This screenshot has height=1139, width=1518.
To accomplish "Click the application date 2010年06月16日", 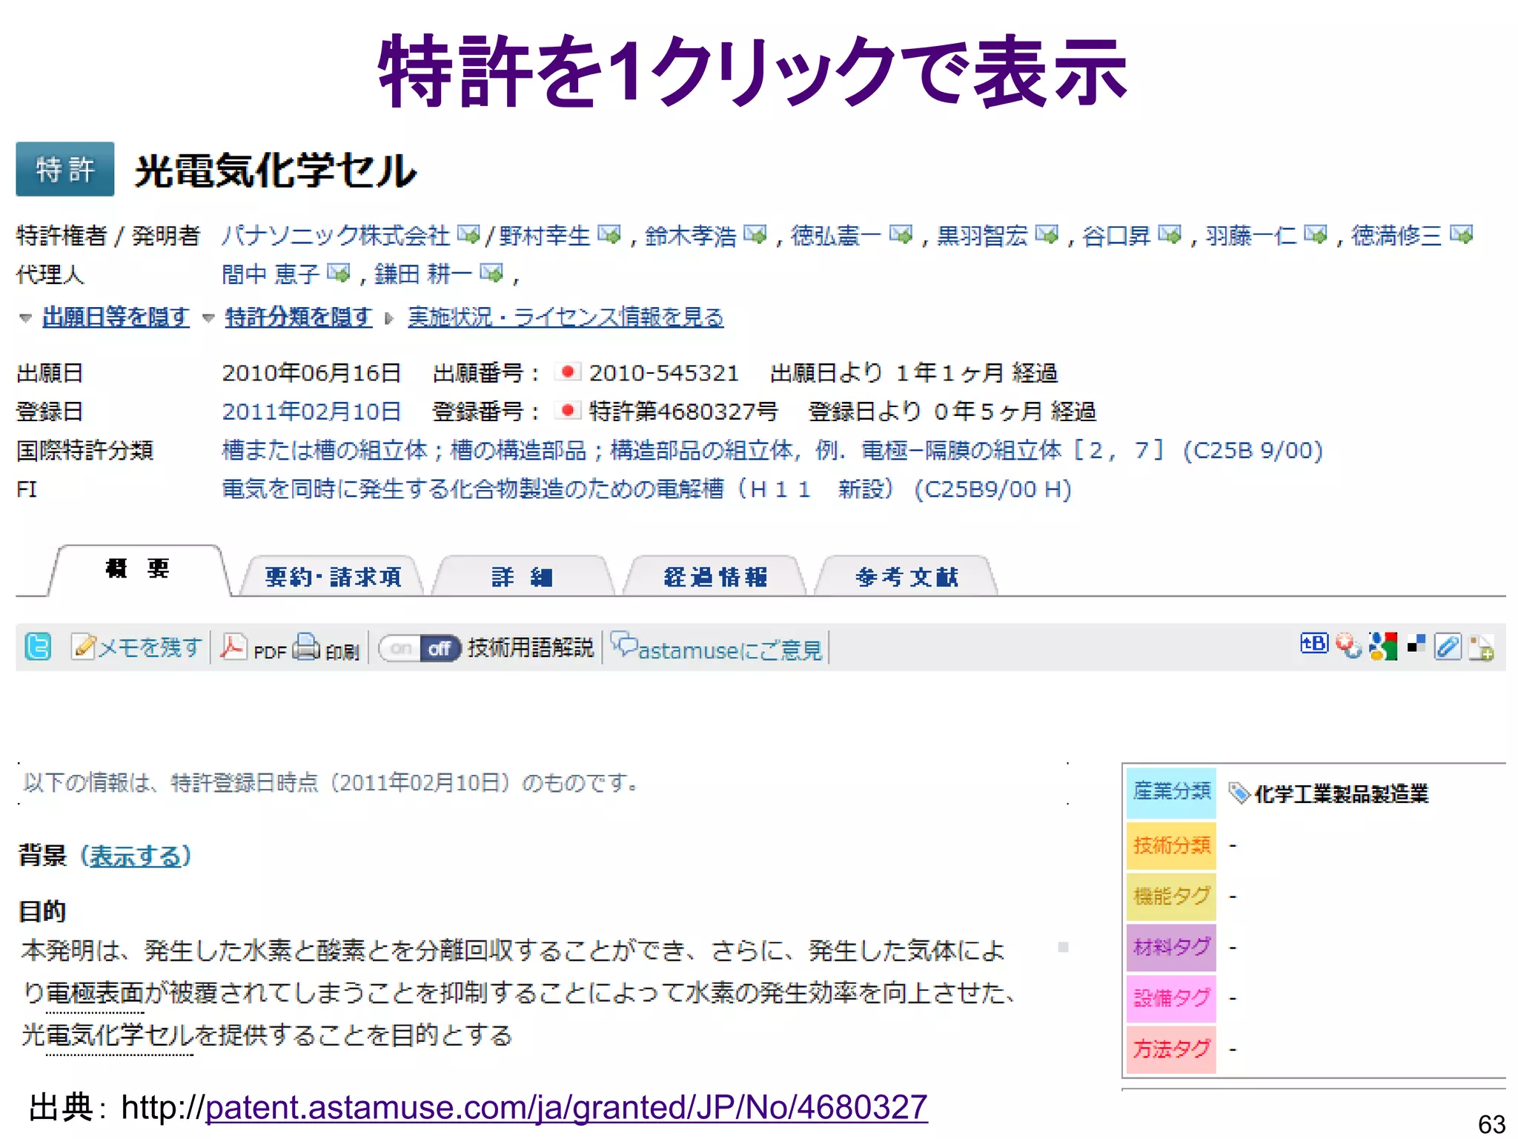I will coord(311,373).
